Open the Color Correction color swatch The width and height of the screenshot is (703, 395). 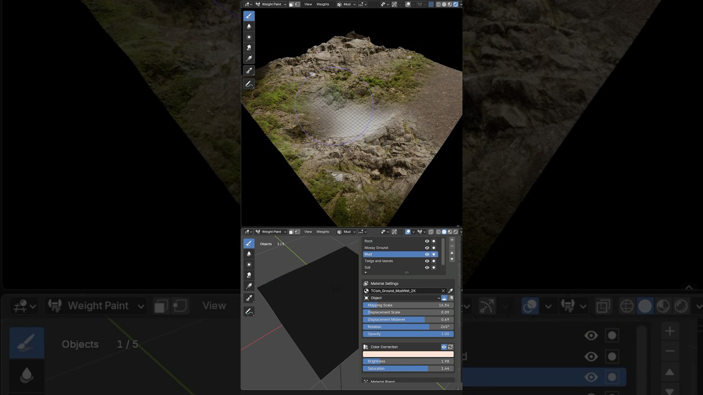pyautogui.click(x=408, y=354)
